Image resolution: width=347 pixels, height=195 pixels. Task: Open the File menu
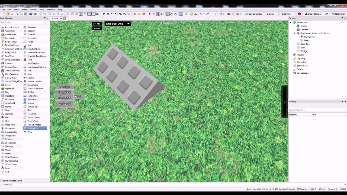tap(3, 9)
